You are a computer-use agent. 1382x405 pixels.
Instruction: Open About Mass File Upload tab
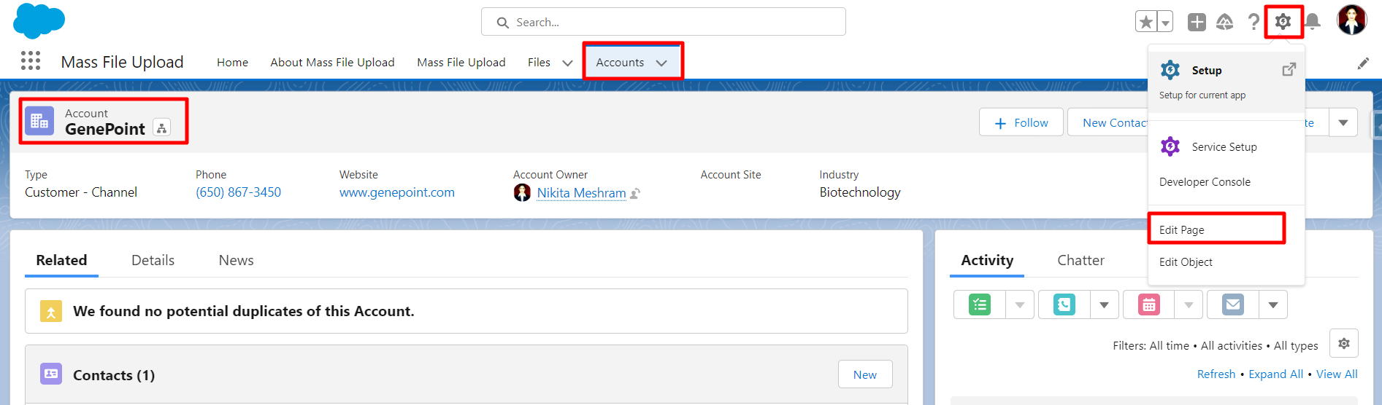point(332,63)
